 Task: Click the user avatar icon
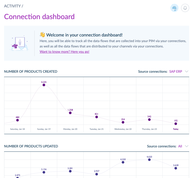point(174,8)
